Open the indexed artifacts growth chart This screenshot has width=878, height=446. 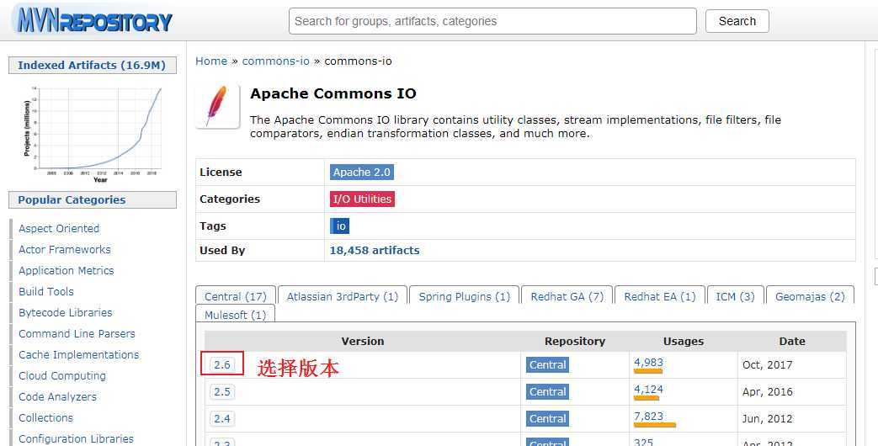point(93,133)
